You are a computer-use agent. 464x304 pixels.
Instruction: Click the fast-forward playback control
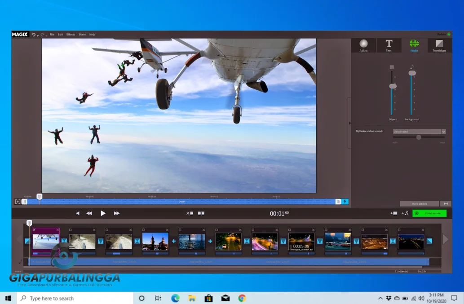coord(116,213)
